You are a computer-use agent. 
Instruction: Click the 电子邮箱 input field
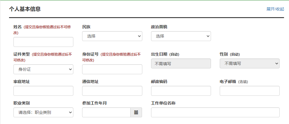tap(249, 91)
